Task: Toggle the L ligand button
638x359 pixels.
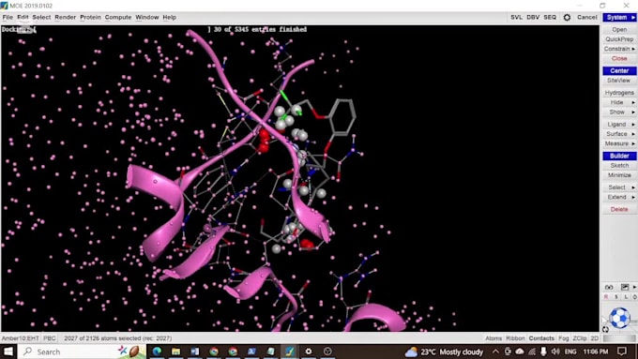Action: (626, 297)
